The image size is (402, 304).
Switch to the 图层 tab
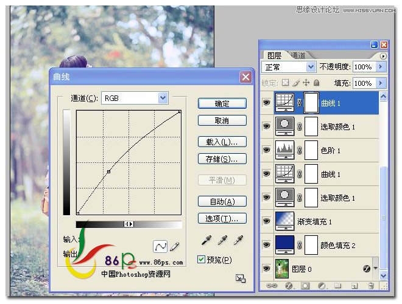pos(274,55)
